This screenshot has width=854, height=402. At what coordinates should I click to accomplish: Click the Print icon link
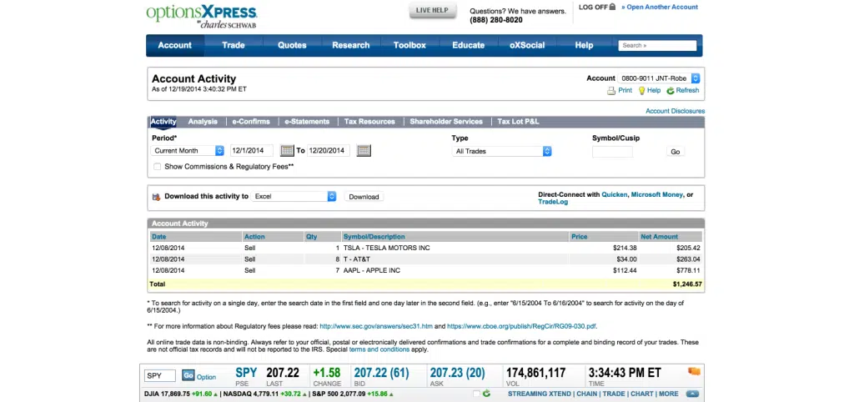[611, 91]
